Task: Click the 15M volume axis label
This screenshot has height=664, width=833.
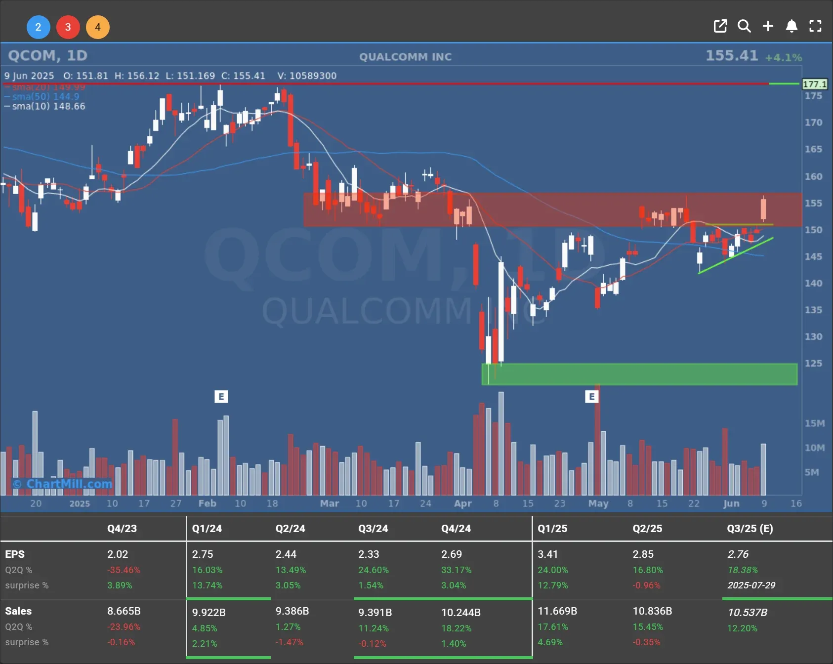Action: (814, 423)
